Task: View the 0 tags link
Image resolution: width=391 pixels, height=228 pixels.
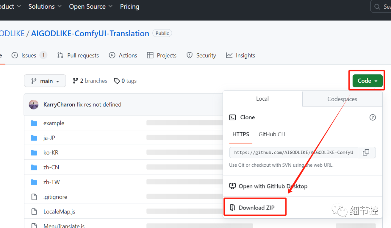Action: click(125, 81)
